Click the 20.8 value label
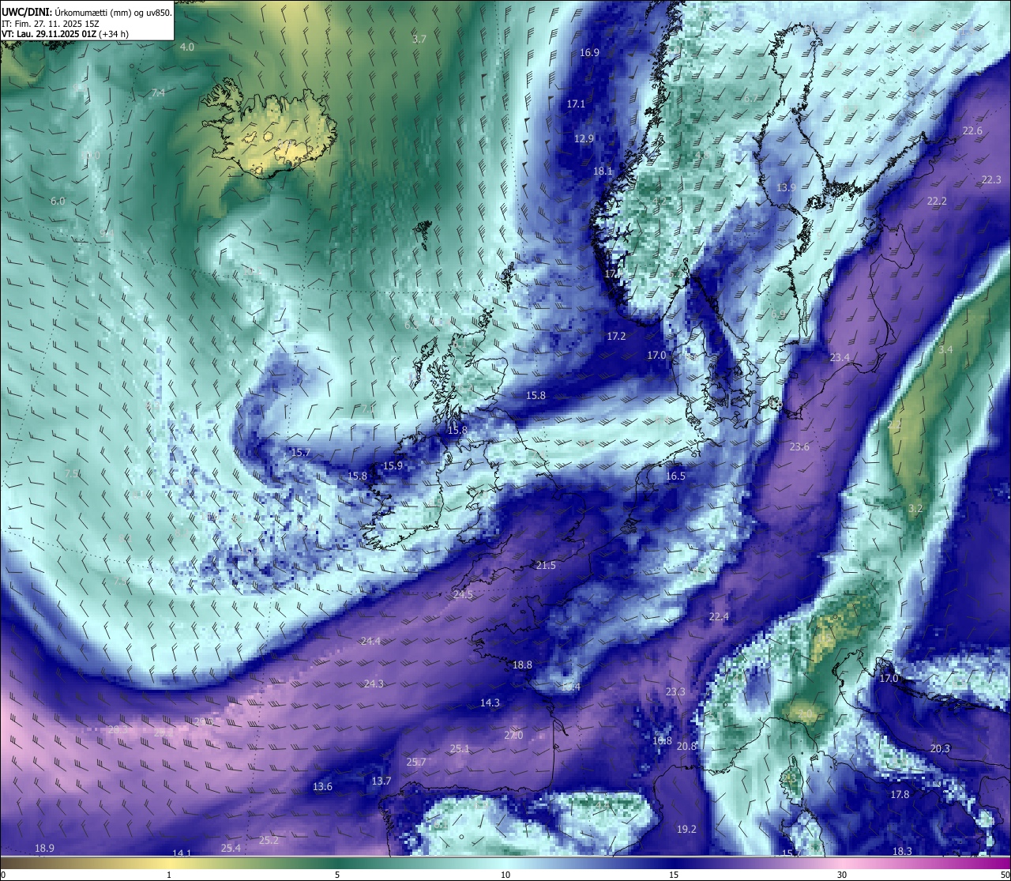This screenshot has height=881, width=1011. pyautogui.click(x=687, y=746)
